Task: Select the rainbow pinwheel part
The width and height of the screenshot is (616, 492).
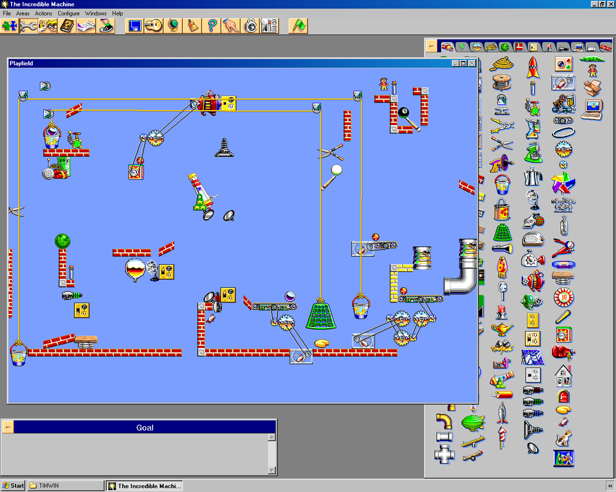Action: click(x=562, y=183)
